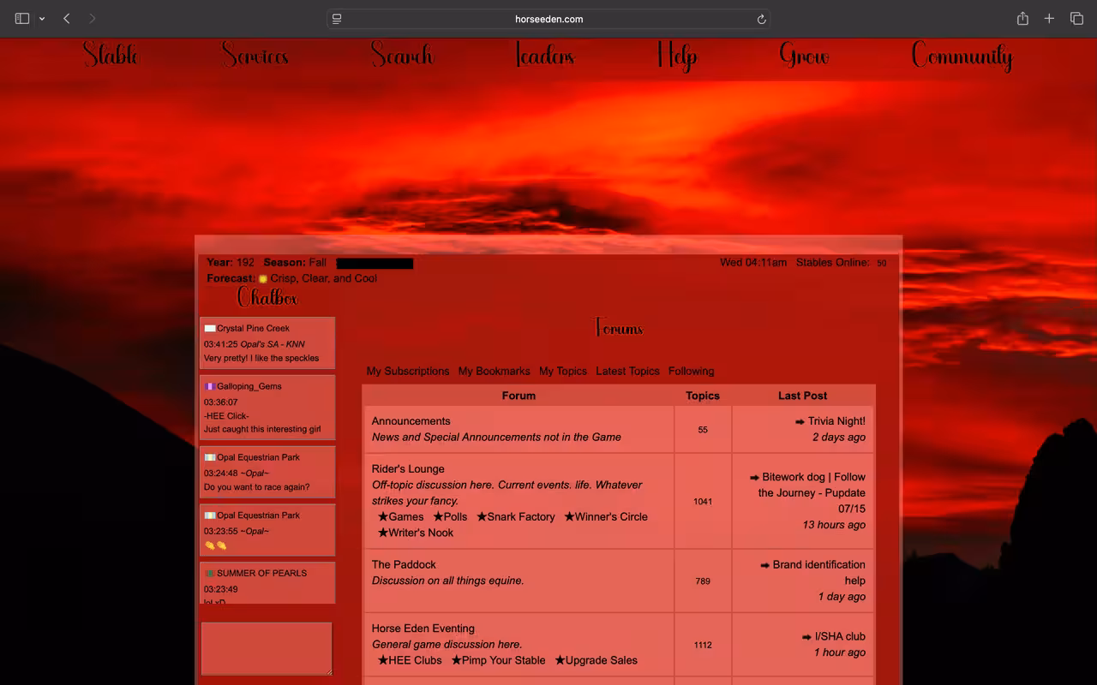
Task: Click the flag icon beside Galloping_Gems
Action: point(209,387)
